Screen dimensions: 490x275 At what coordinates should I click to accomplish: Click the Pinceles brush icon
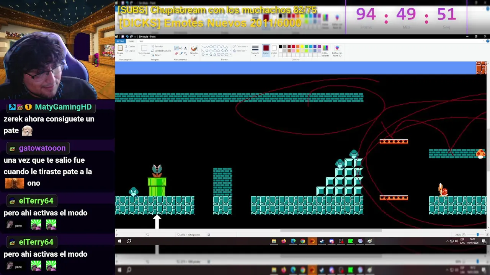194,48
